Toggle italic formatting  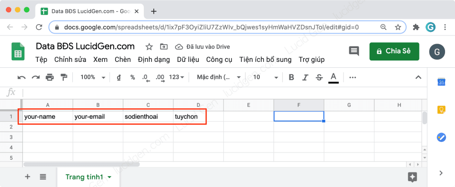305,77
